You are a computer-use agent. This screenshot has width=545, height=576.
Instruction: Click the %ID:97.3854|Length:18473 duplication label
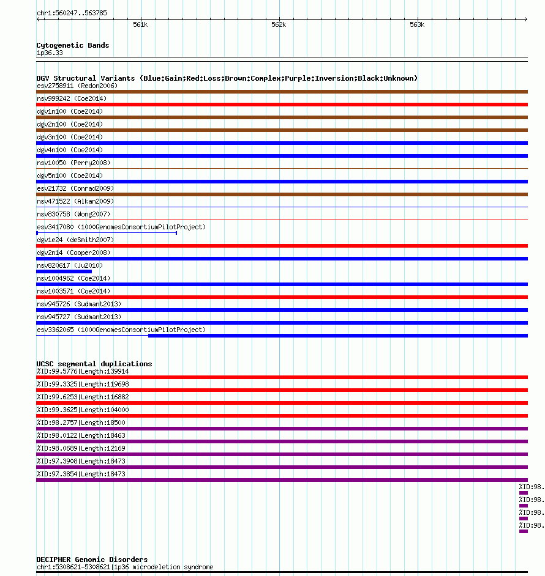(x=81, y=474)
